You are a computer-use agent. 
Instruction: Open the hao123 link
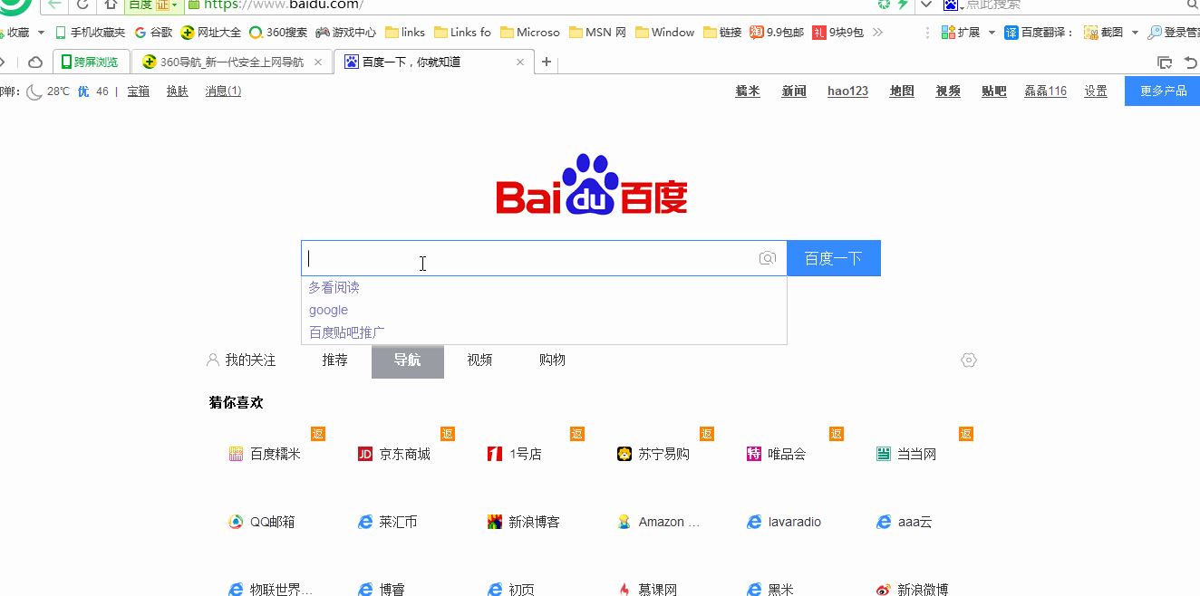click(x=848, y=91)
